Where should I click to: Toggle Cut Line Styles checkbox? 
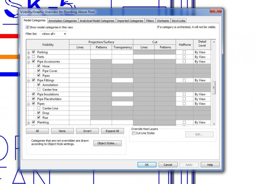[134, 133]
